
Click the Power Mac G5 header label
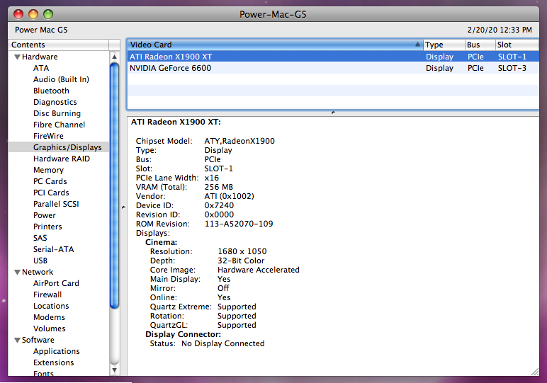tap(41, 30)
